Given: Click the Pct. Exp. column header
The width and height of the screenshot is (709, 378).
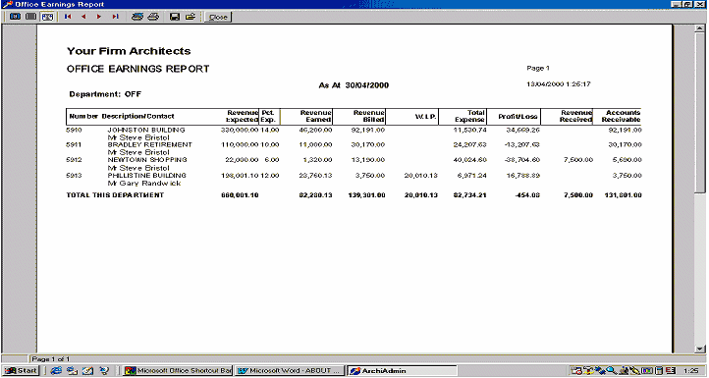Looking at the screenshot, I should [x=268, y=116].
